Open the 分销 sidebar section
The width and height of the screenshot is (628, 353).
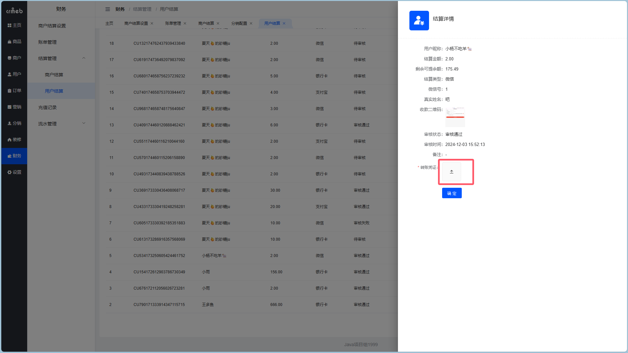[14, 123]
